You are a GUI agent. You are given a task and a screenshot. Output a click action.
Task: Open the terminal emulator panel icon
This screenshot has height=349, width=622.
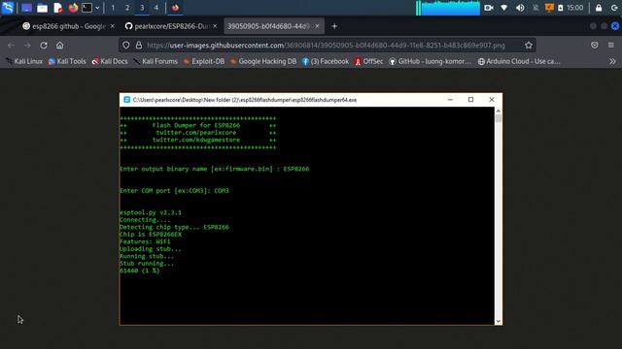[86, 8]
